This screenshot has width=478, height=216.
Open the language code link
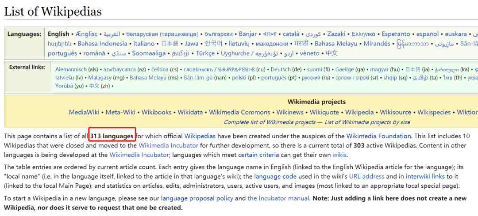coord(275,176)
